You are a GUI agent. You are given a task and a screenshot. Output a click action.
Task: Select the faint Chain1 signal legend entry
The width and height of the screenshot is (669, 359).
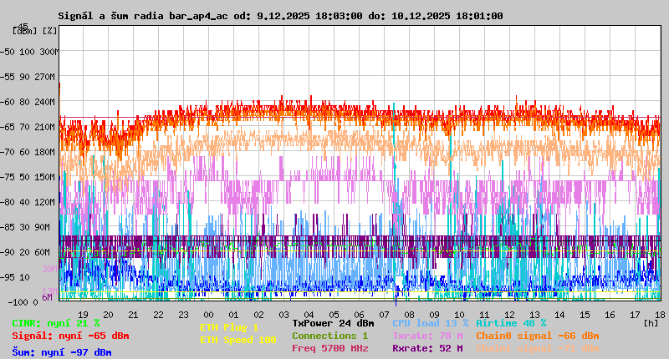click(x=537, y=348)
